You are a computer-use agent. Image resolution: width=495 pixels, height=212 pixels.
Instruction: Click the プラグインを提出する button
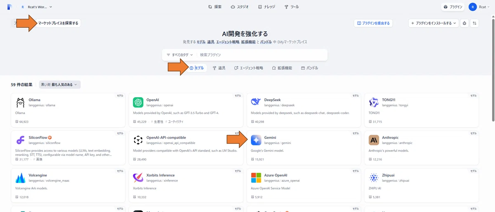(x=373, y=23)
